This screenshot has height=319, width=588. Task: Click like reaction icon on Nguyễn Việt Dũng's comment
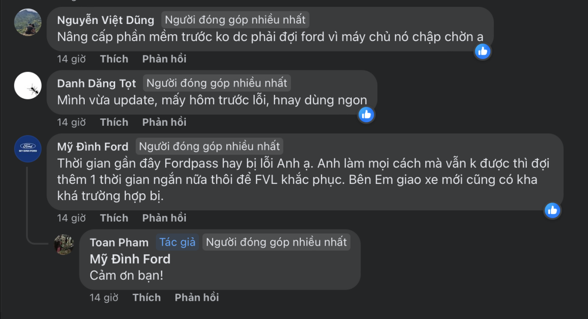click(x=483, y=51)
